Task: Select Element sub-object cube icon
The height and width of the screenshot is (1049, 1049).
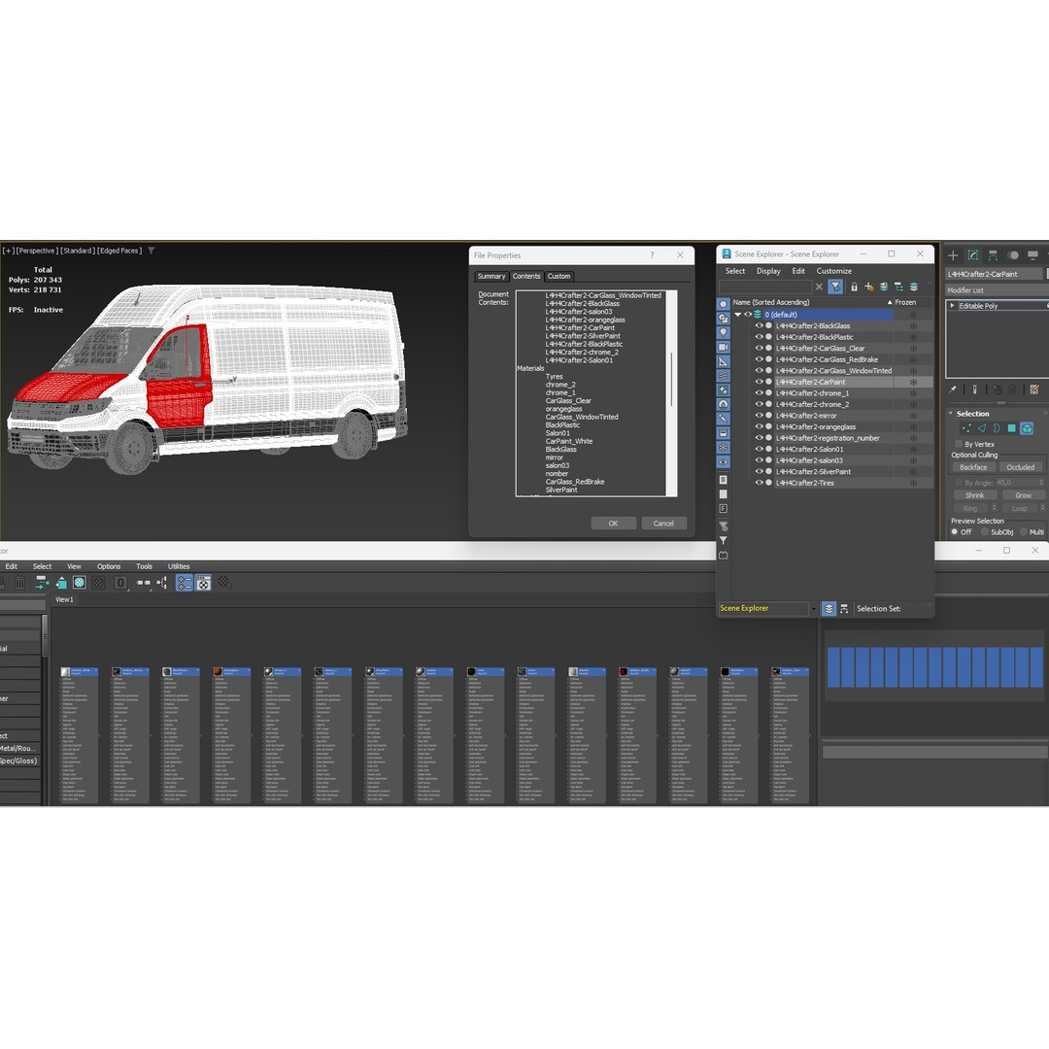Action: click(x=1027, y=428)
